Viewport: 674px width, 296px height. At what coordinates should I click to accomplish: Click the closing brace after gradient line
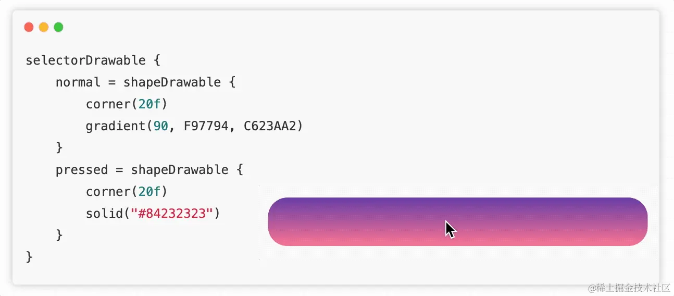59,147
